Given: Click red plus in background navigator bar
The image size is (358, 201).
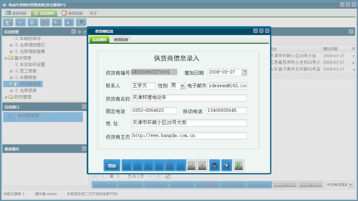Looking at the screenshot, I should tap(208, 185).
